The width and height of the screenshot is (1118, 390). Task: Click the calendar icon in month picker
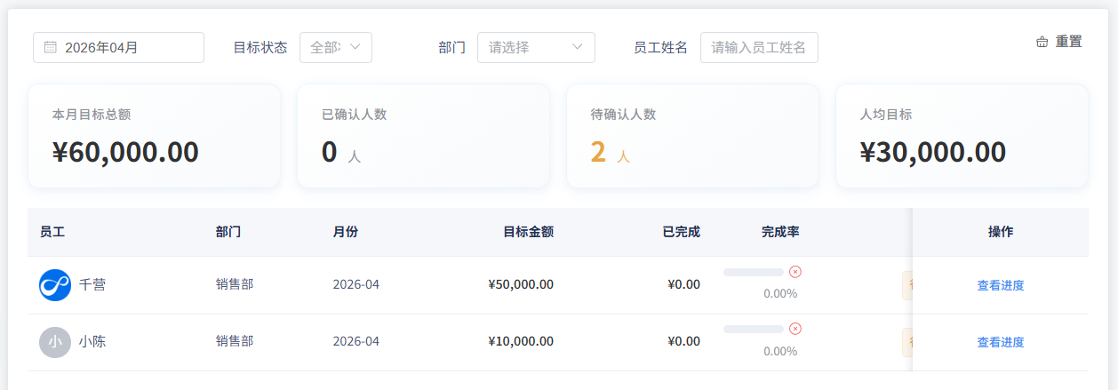click(51, 48)
